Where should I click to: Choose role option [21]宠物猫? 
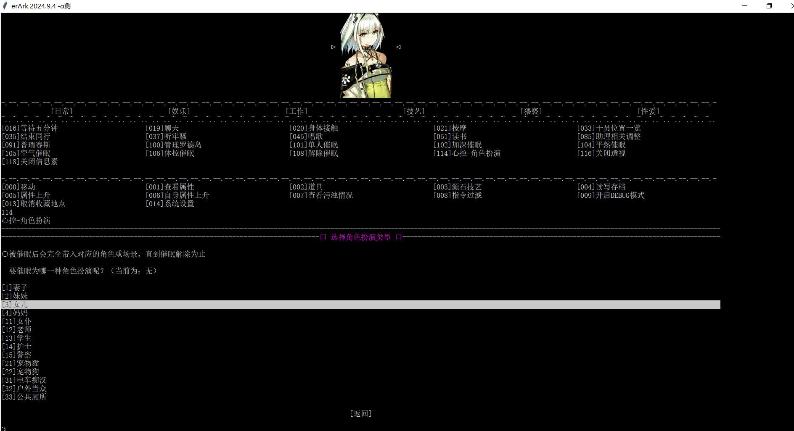pos(21,363)
